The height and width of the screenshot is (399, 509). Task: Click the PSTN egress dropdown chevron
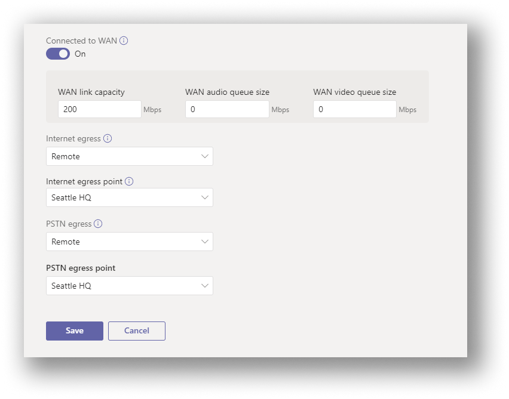pos(206,242)
